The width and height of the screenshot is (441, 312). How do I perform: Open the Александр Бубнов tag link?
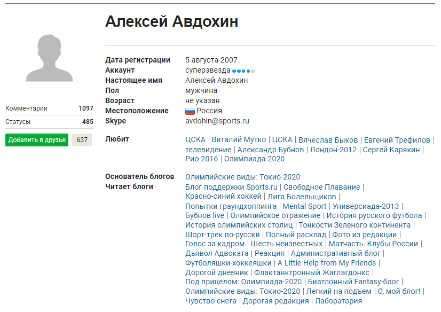point(271,150)
